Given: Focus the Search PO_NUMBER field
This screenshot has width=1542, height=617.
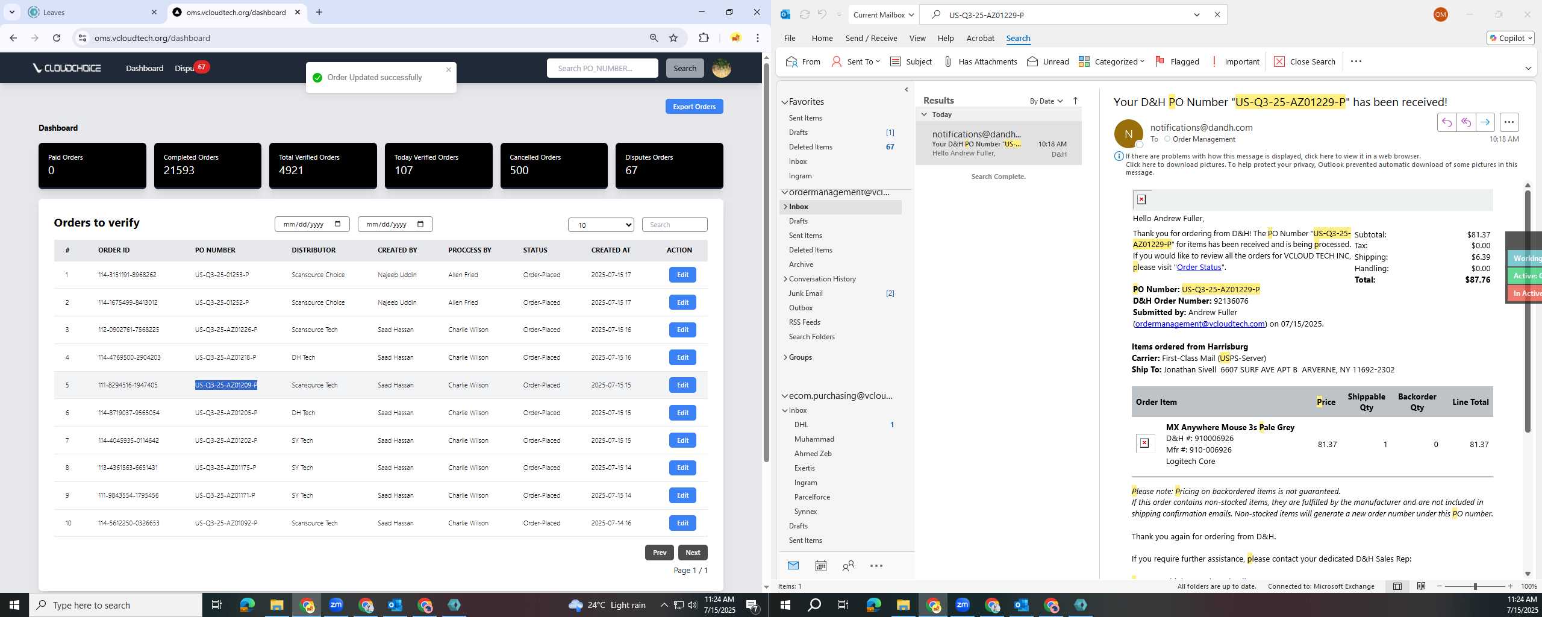Looking at the screenshot, I should tap(602, 68).
